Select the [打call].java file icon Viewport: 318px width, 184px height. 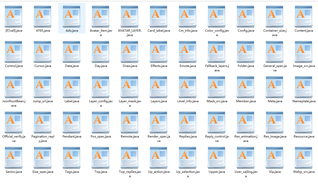coord(14,17)
